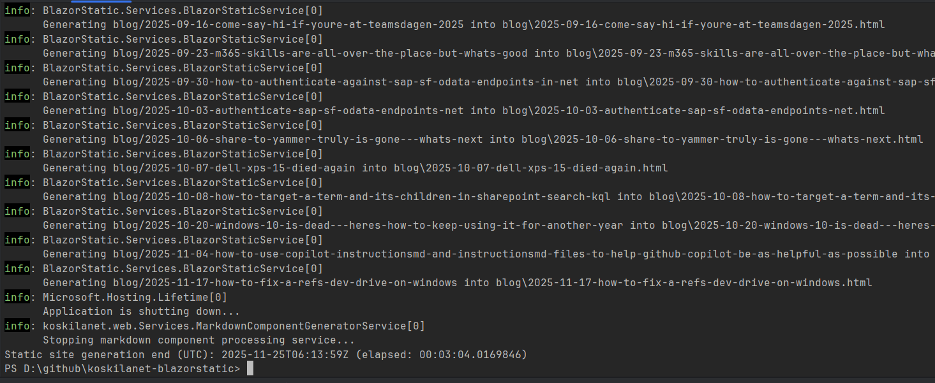This screenshot has height=383, width=935.
Task: Click the info label beside MarkdownComponentGeneratorService
Action: pyautogui.click(x=17, y=326)
